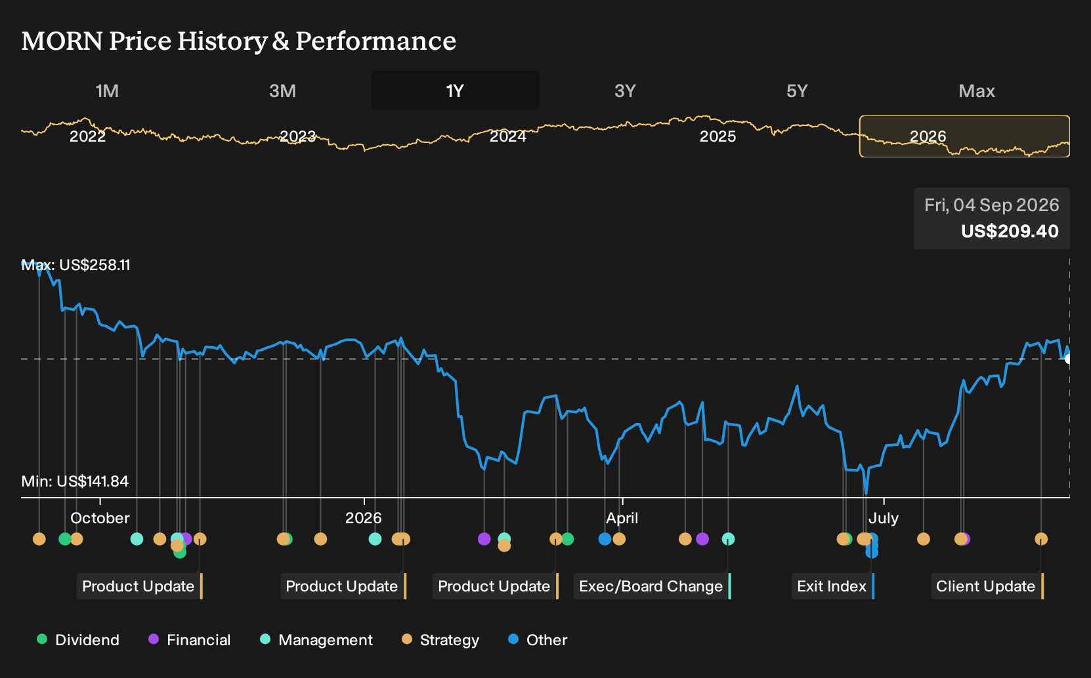Jump to 2022 in the overview strip
Screen dimensions: 1091x678
click(87, 136)
